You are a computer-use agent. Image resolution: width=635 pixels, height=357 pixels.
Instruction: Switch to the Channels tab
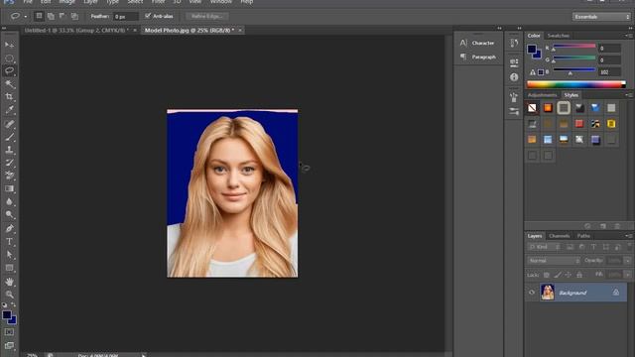[560, 236]
